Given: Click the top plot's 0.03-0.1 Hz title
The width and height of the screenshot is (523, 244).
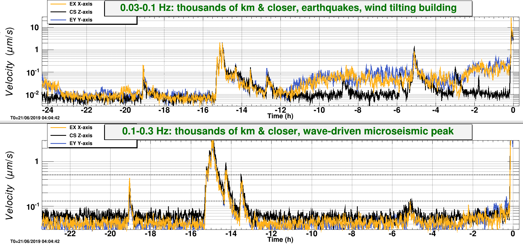Looking at the screenshot, I should coord(288,8).
